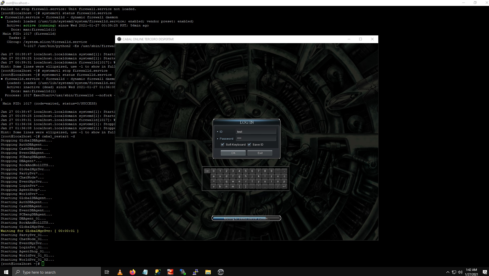Click OK to log in
This screenshot has width=489, height=276.
[x=233, y=153]
